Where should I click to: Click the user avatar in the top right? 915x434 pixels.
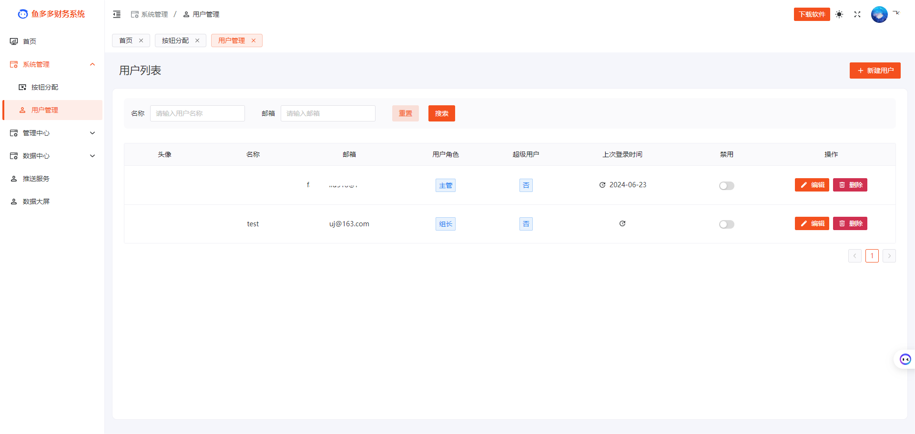[879, 14]
